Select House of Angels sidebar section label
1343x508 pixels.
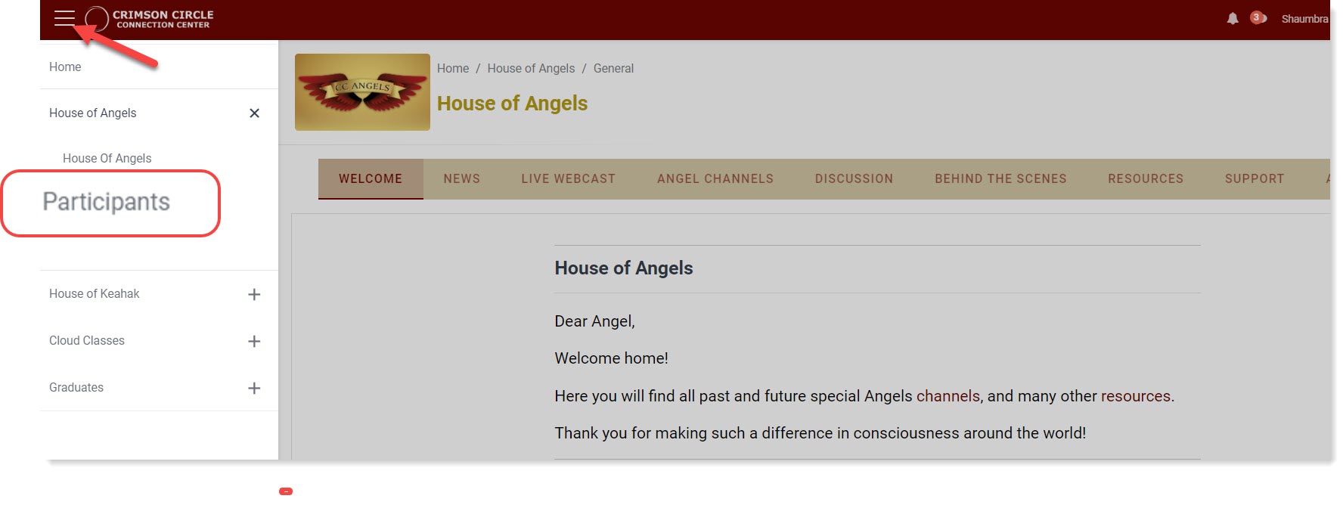tap(93, 113)
